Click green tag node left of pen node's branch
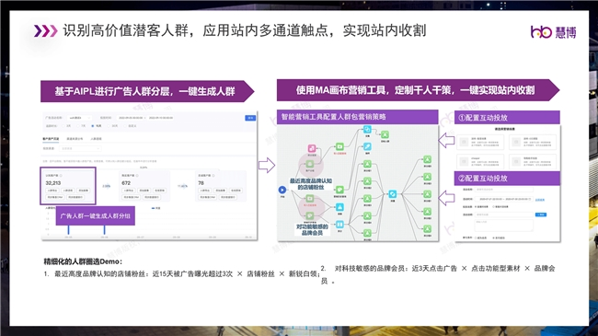 (339, 190)
